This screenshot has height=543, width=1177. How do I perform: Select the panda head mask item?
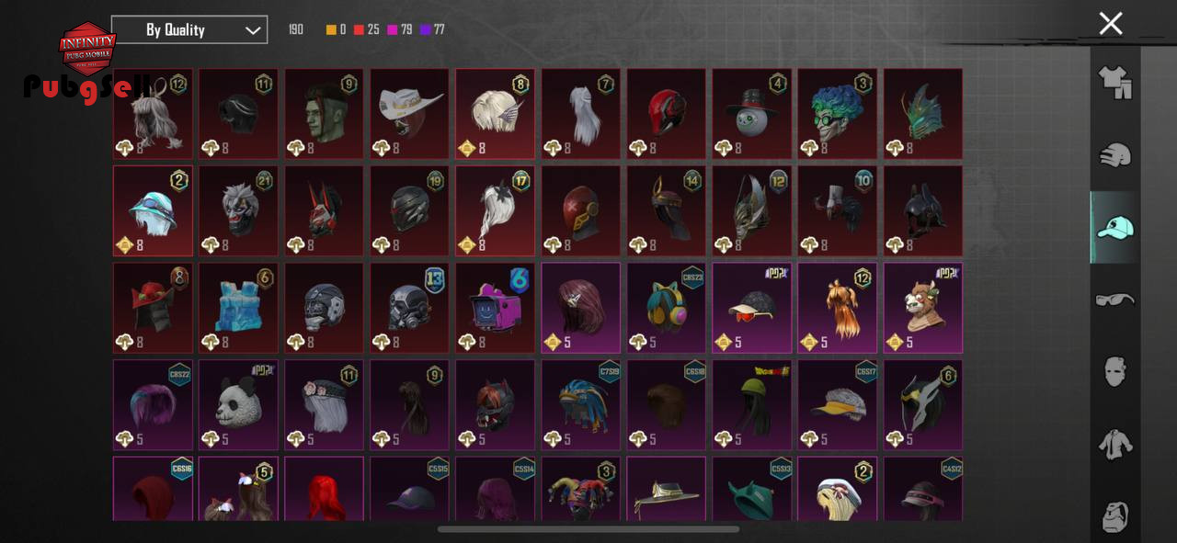point(238,404)
